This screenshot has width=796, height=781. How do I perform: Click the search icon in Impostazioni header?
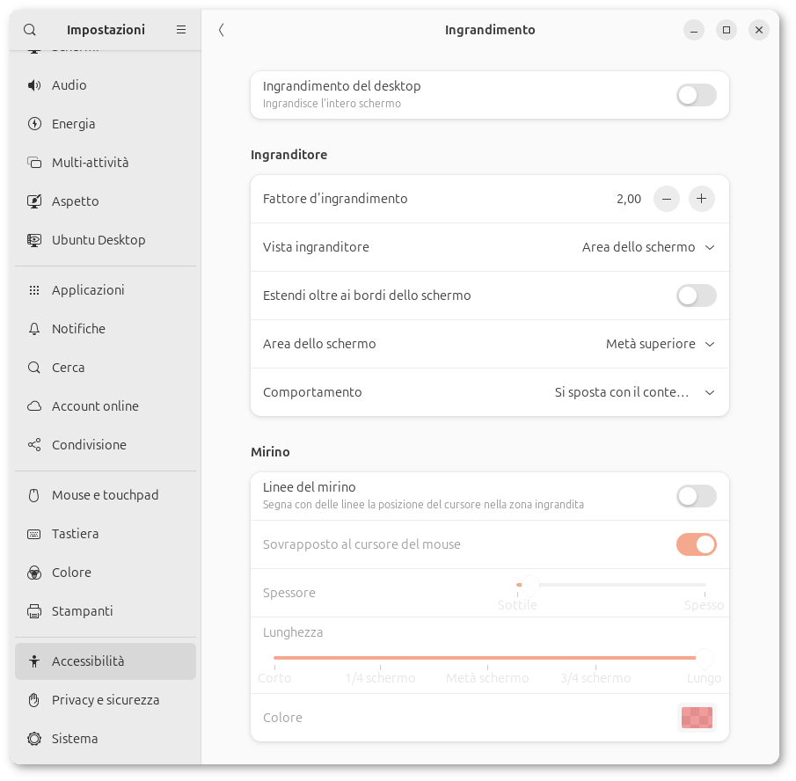(x=30, y=30)
